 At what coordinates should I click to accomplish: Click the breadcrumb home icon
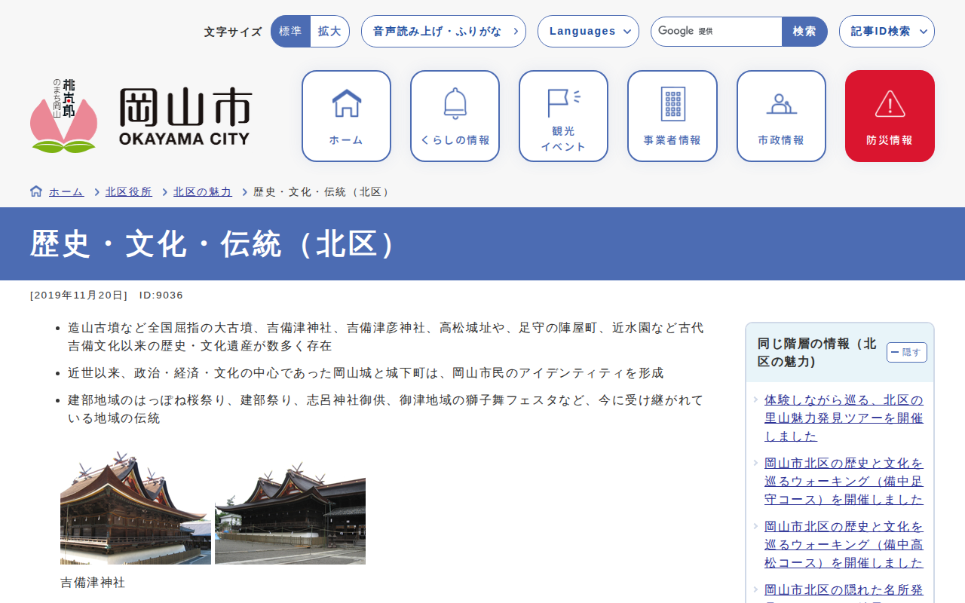(x=36, y=191)
